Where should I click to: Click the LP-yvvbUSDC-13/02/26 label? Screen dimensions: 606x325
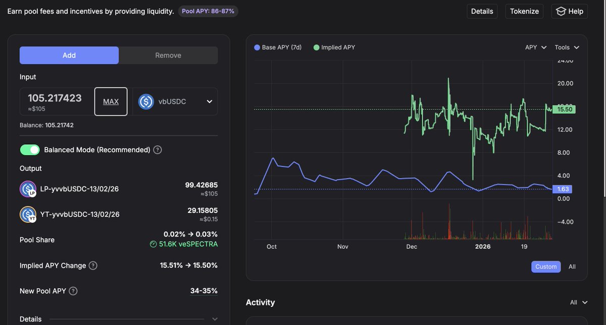[x=80, y=189]
